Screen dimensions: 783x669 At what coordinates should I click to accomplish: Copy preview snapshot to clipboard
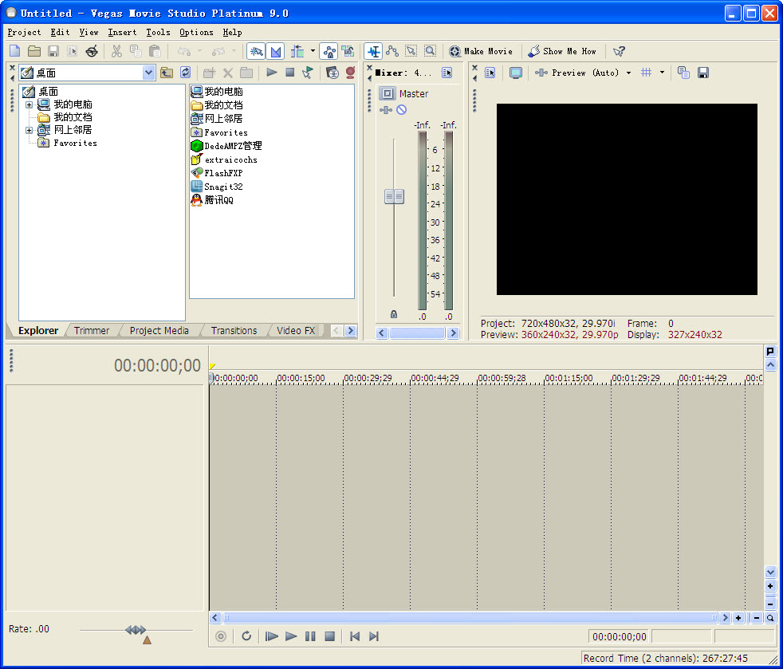coord(684,73)
